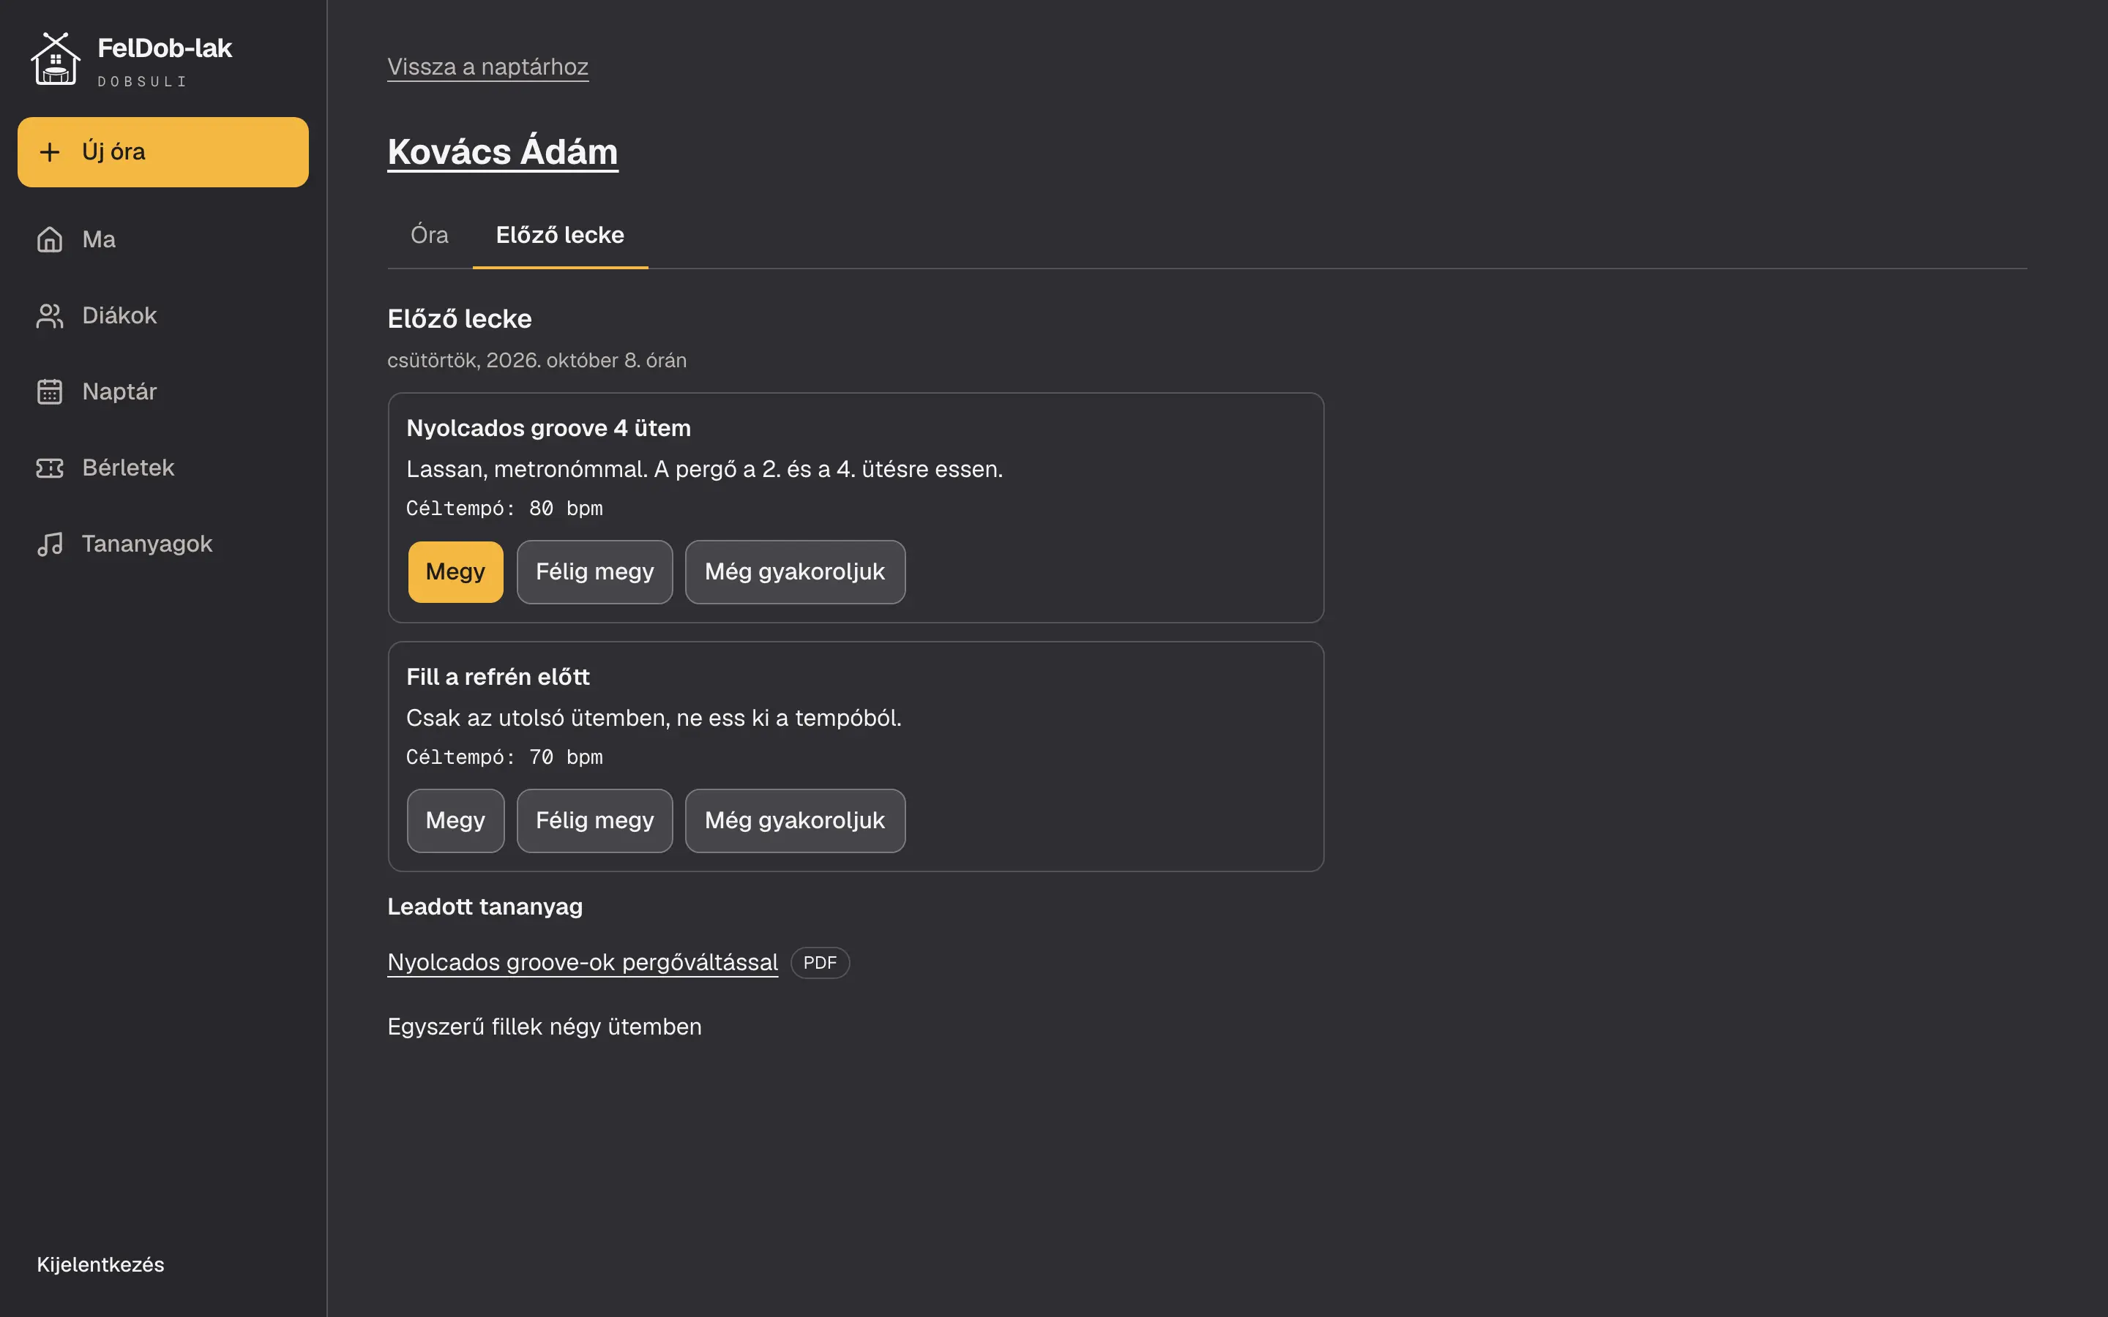Open Bérletek in the sidebar
This screenshot has width=2108, height=1317.
(163, 468)
